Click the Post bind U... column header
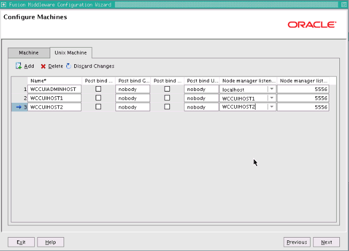The height and width of the screenshot is (251, 349). (x=201, y=81)
